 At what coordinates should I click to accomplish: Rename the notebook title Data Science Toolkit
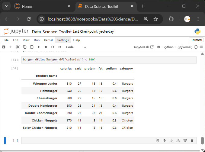tap(52, 32)
